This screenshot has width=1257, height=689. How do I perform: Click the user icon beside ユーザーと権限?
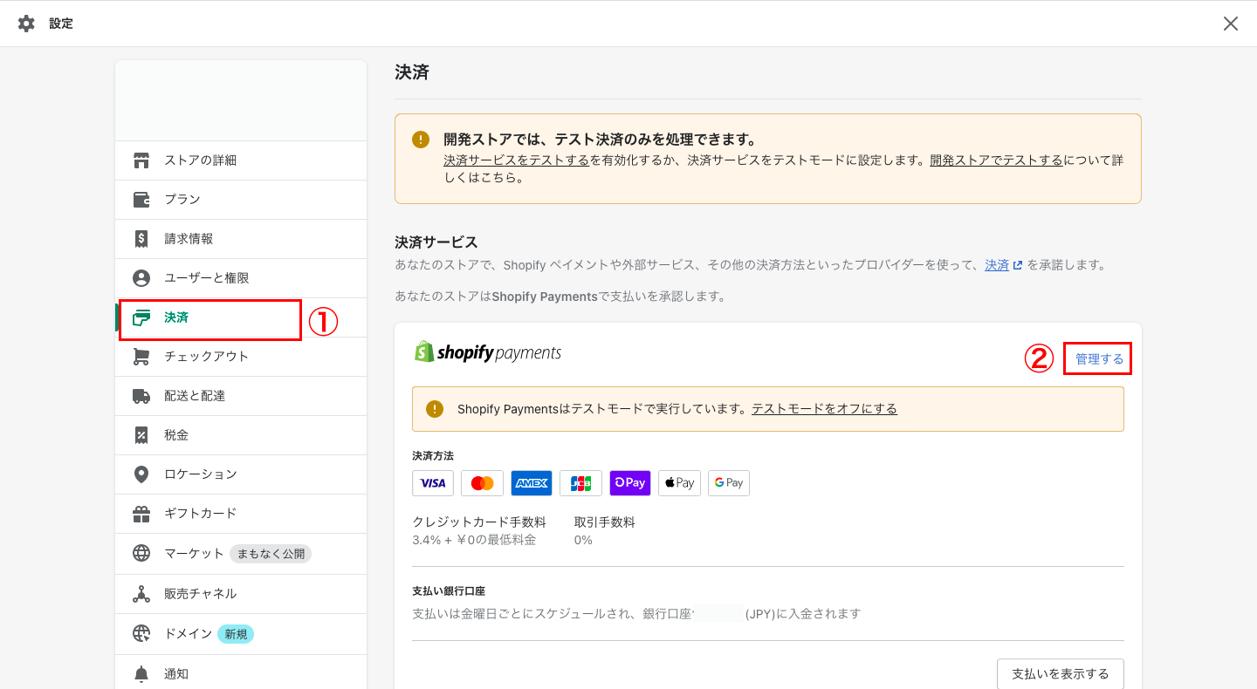click(141, 278)
